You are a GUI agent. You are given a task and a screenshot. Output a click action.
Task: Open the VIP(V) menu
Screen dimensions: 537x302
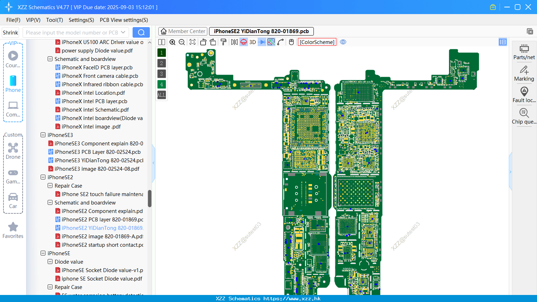tap(33, 20)
